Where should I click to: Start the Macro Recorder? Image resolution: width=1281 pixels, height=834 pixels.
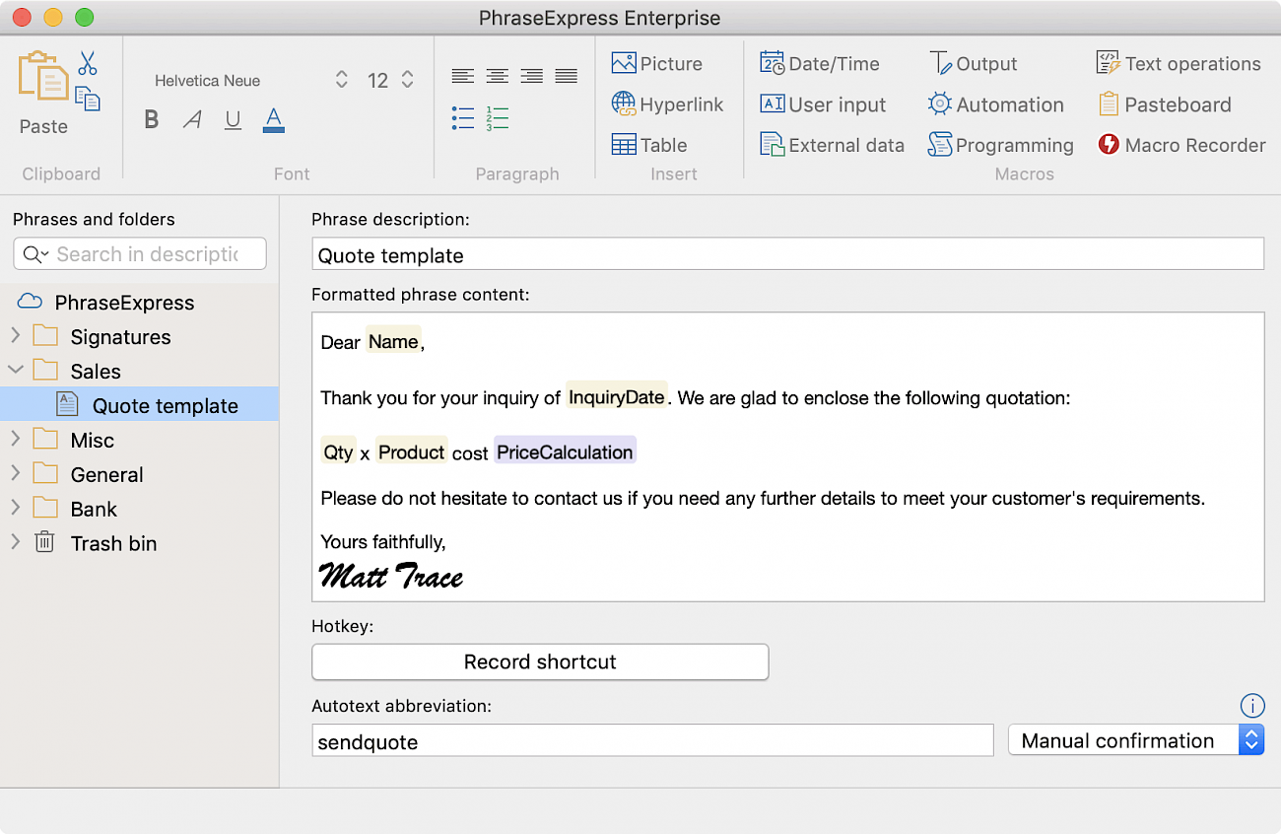pos(1181,145)
